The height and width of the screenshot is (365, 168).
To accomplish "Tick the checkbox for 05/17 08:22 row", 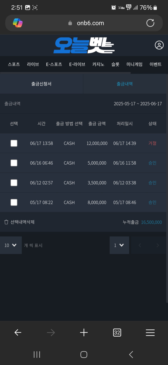I will coord(14,202).
